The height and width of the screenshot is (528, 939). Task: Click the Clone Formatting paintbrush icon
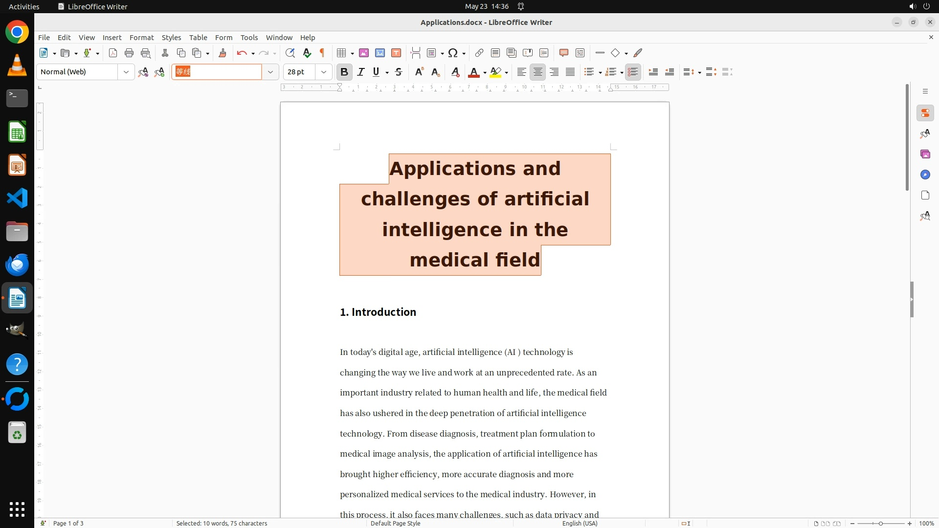click(223, 53)
